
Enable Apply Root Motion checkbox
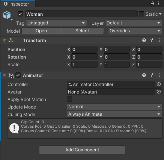click(x=69, y=99)
